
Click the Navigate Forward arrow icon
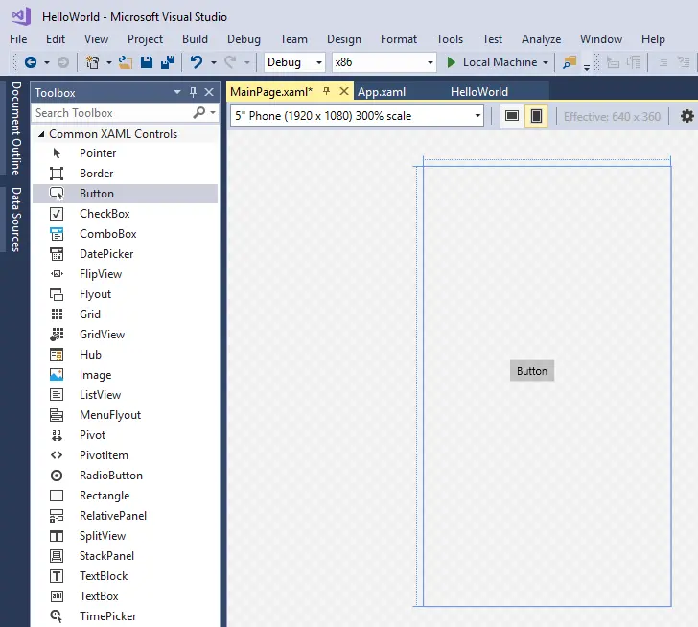point(63,62)
